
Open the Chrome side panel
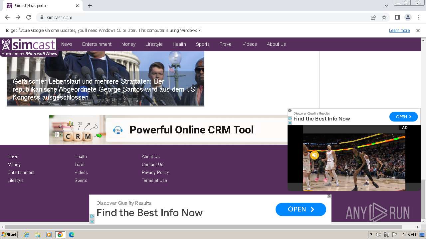coord(397,17)
